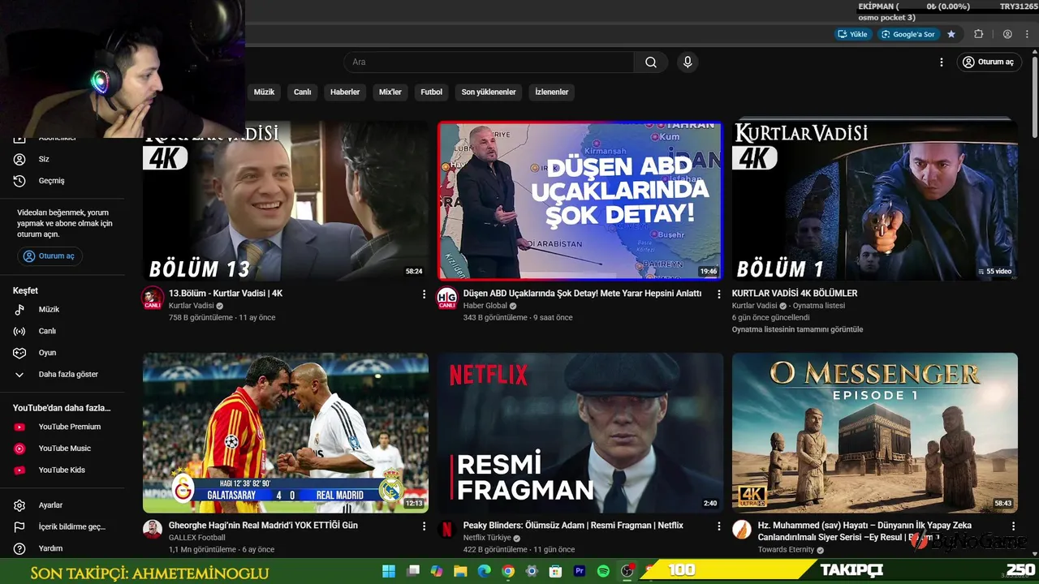Open Copilot from the taskbar
The image size is (1039, 584).
(x=437, y=571)
